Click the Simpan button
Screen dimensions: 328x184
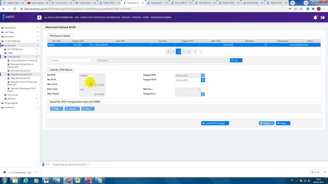(x=266, y=123)
